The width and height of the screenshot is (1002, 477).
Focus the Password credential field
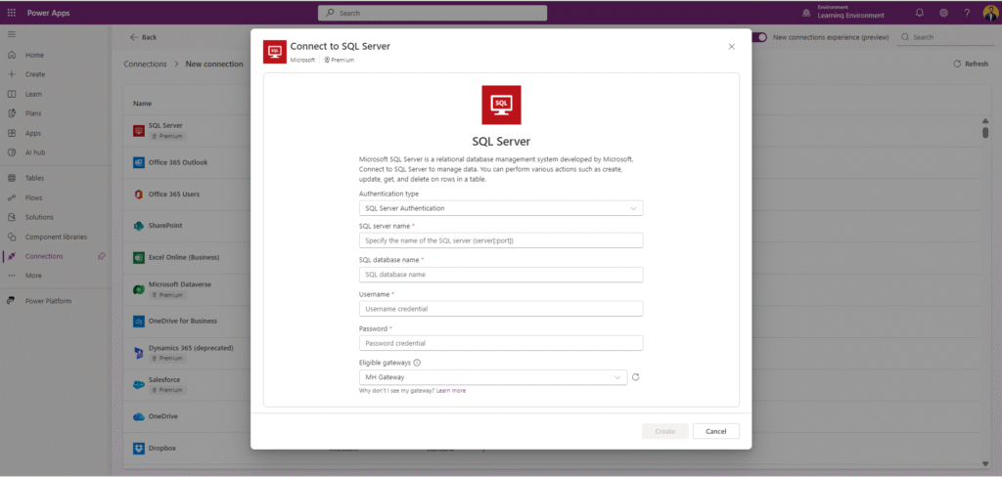pyautogui.click(x=501, y=343)
